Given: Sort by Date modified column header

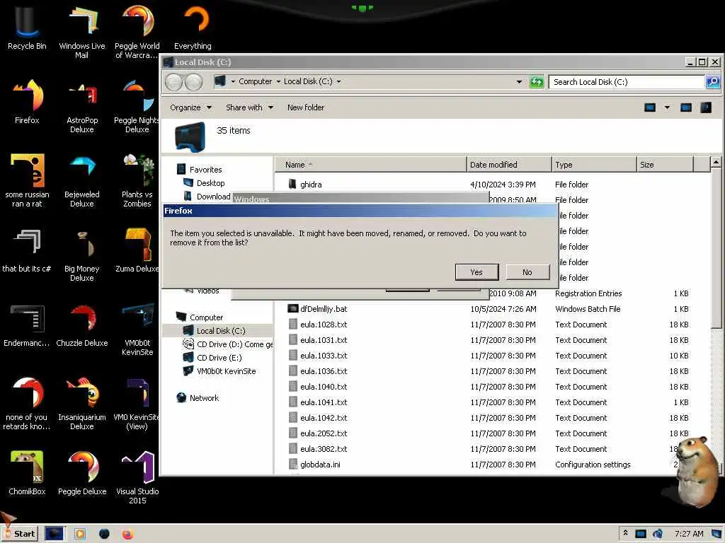Looking at the screenshot, I should (x=508, y=165).
